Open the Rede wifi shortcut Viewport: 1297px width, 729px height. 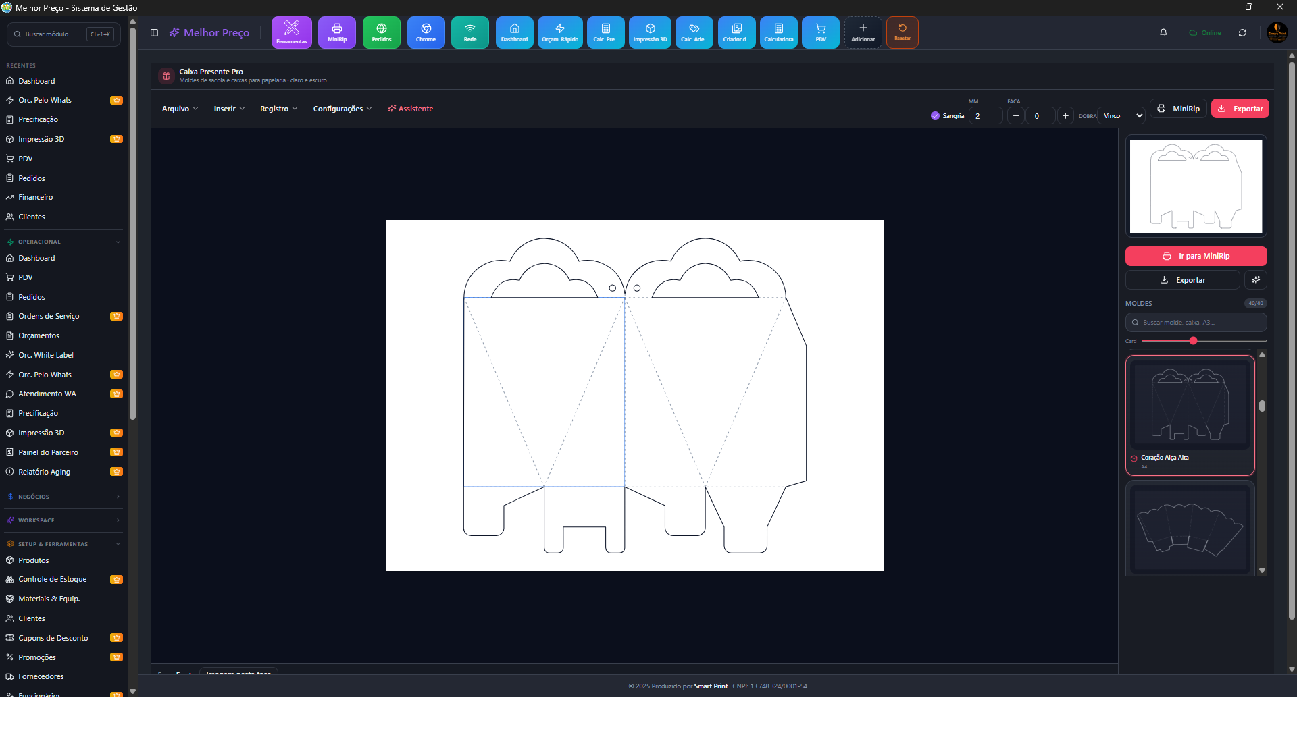pos(470,32)
